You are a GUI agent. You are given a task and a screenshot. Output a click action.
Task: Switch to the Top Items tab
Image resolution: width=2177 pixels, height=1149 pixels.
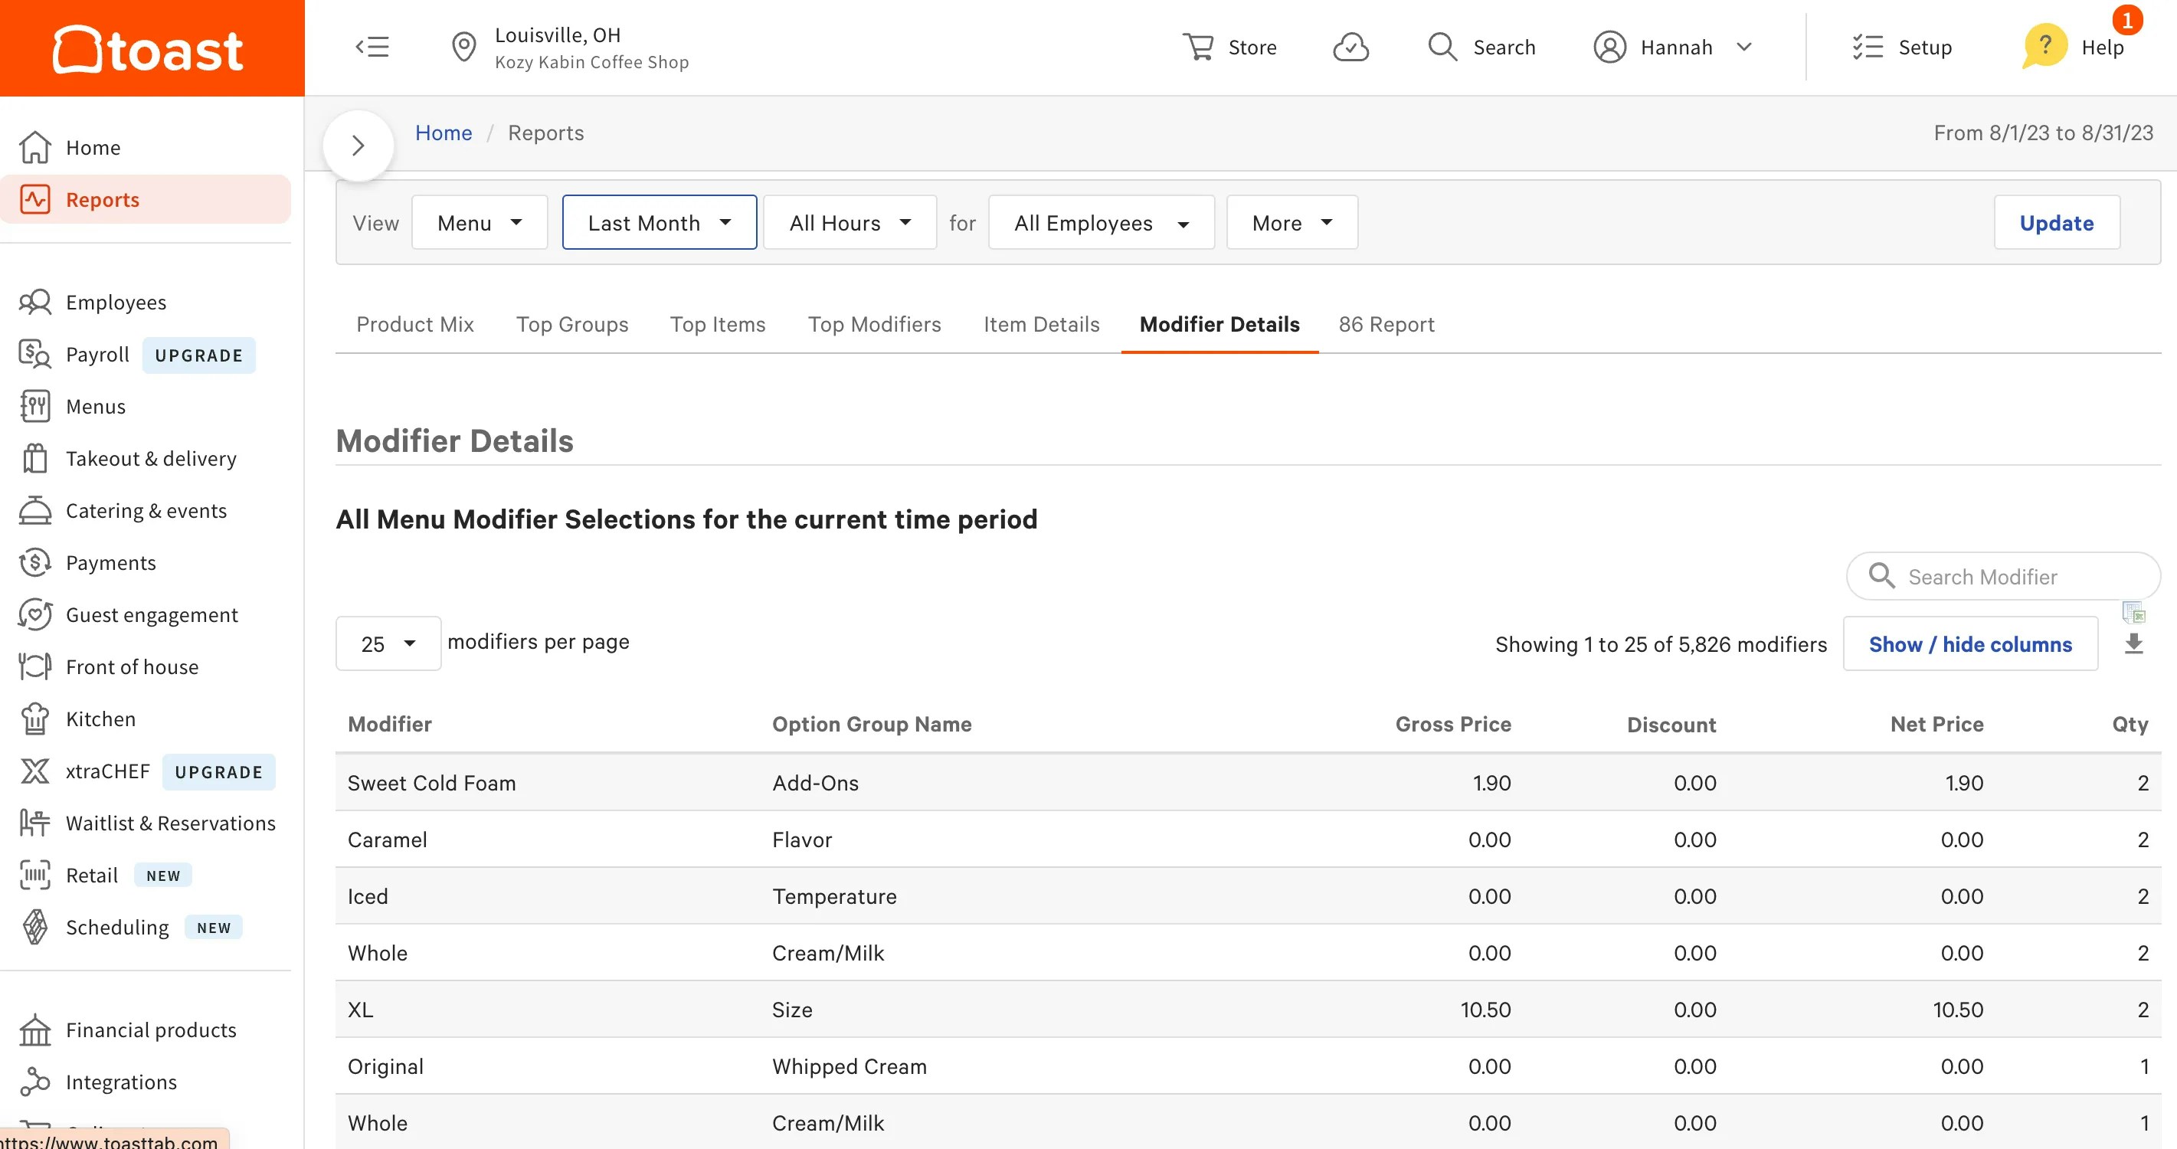click(x=718, y=325)
